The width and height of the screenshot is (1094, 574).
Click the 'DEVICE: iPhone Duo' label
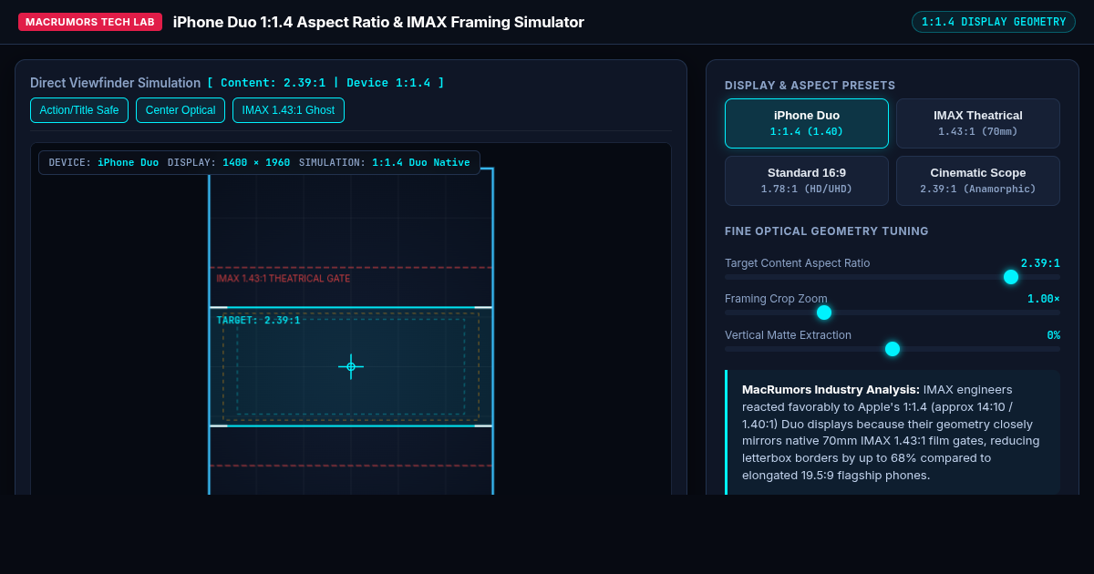pyautogui.click(x=104, y=162)
